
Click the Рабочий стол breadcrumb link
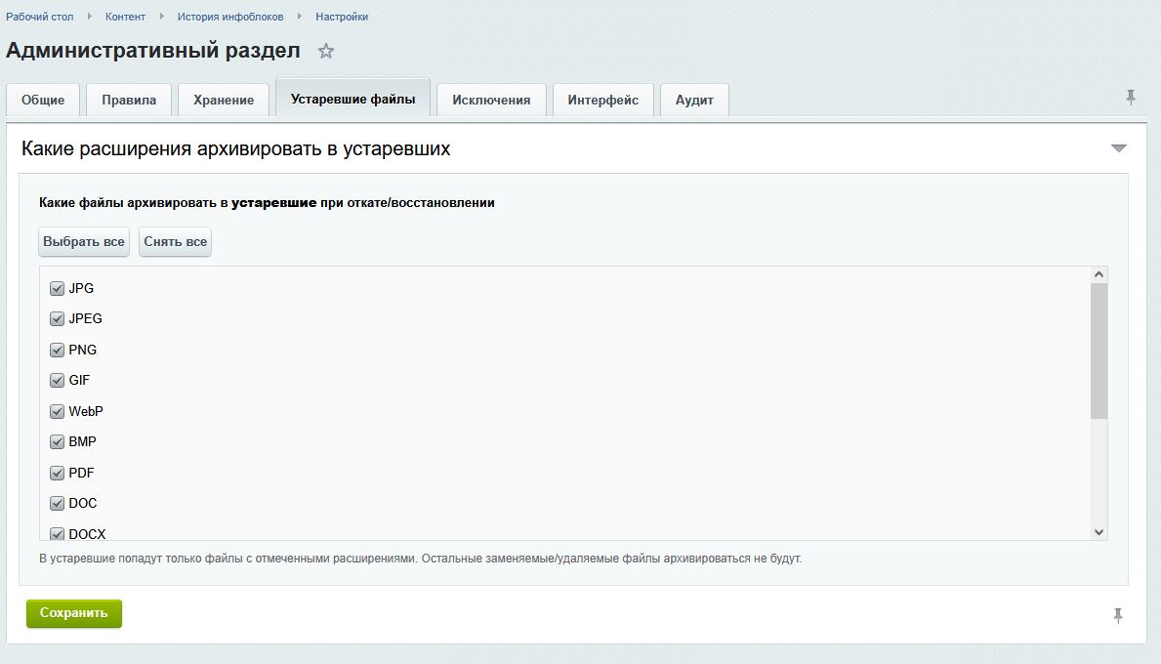pos(40,16)
